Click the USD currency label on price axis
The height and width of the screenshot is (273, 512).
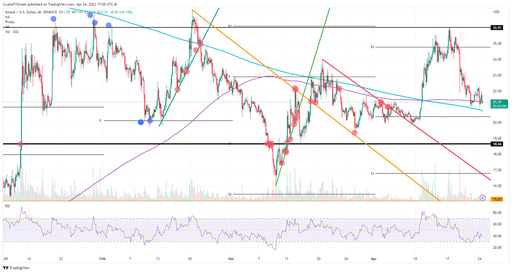pyautogui.click(x=497, y=12)
